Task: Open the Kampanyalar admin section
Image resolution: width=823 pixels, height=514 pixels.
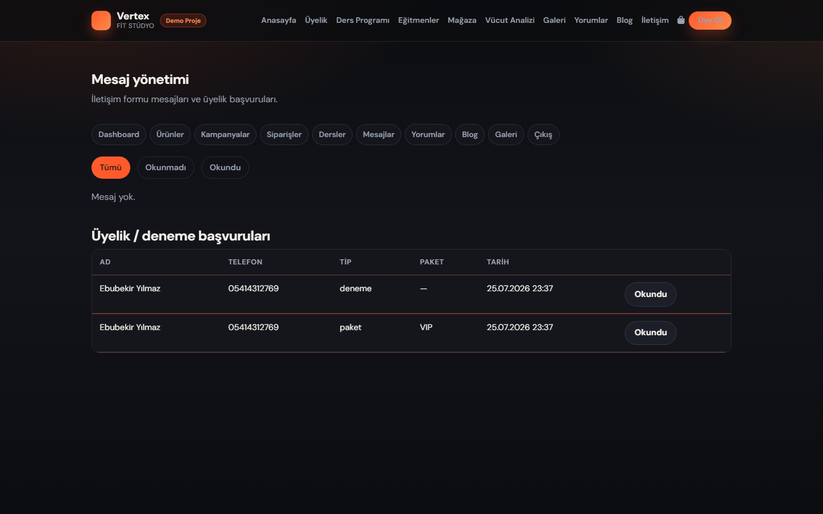Action: point(225,135)
